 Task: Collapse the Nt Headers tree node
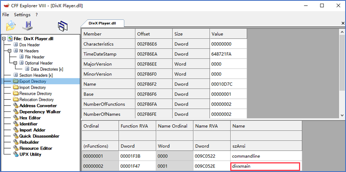9,51
